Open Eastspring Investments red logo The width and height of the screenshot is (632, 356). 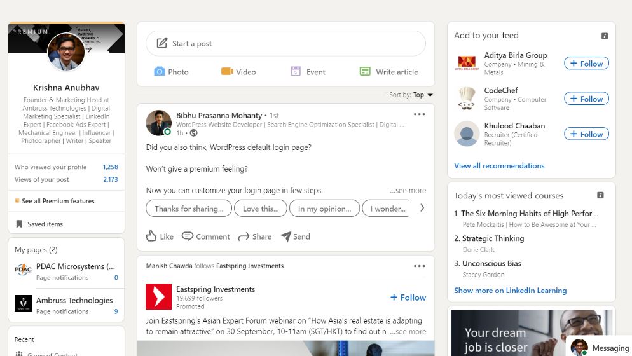[x=158, y=297]
